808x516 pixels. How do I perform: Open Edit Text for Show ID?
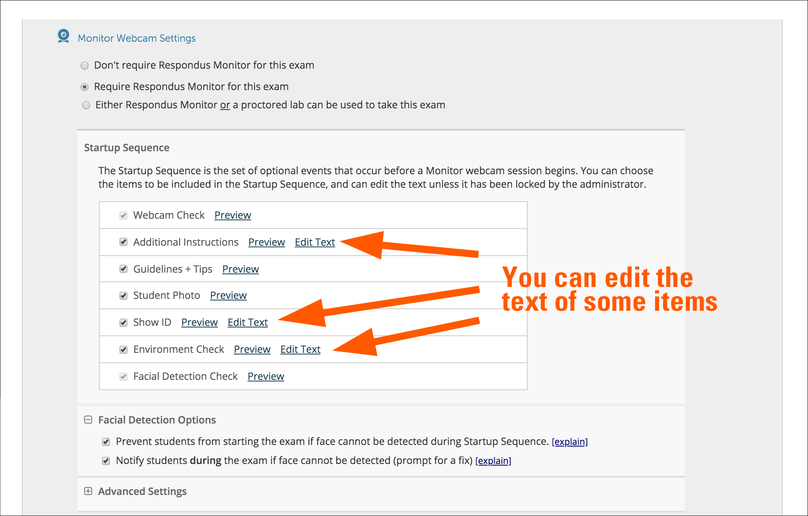(x=248, y=322)
